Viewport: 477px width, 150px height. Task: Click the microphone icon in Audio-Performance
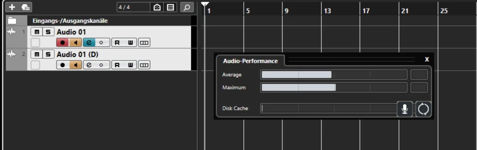(405, 109)
